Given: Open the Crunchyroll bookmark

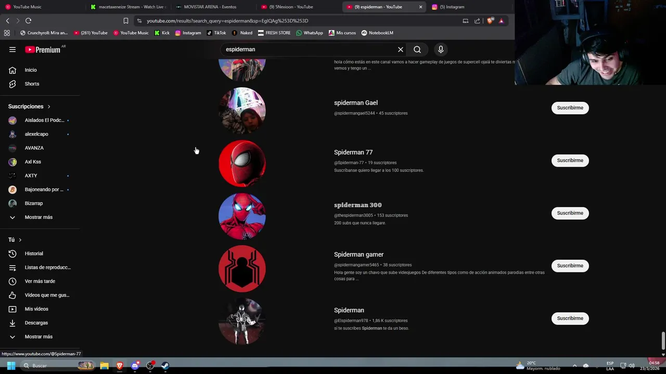Looking at the screenshot, I should pos(44,33).
